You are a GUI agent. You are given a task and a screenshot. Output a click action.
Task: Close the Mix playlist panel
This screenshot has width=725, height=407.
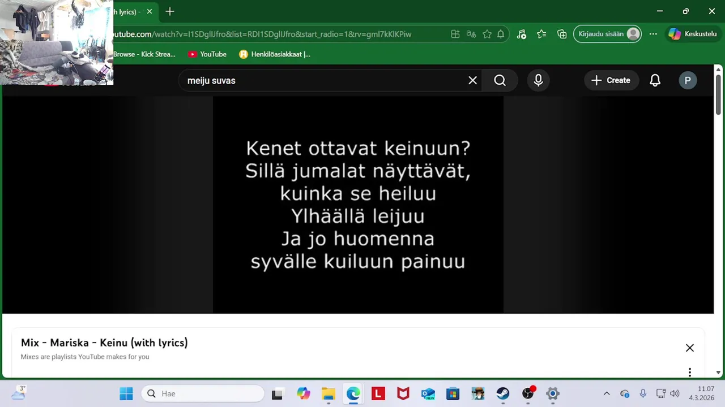tap(689, 348)
